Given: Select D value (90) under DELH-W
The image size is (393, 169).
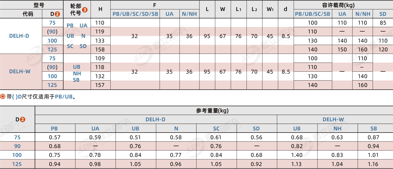Looking at the screenshot, I should 52,67.
